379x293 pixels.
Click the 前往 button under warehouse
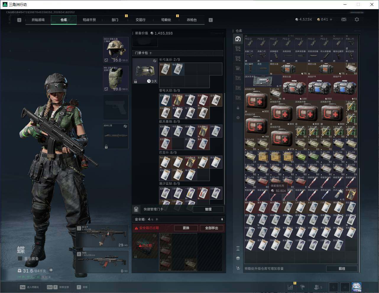(x=342, y=268)
